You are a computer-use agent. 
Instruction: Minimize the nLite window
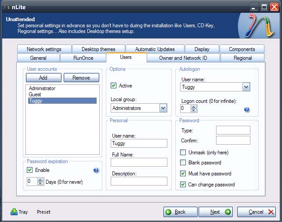click(x=253, y=7)
